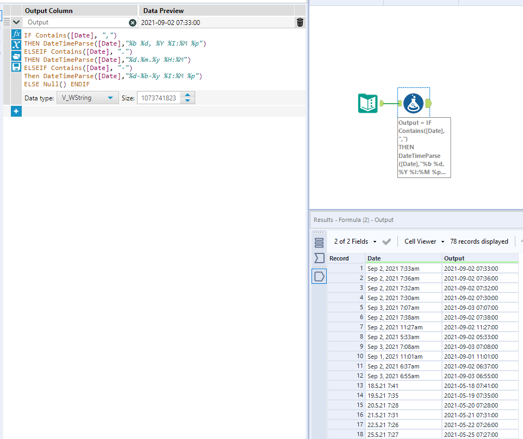
Task: Click the Date column header in results
Action: pos(403,258)
